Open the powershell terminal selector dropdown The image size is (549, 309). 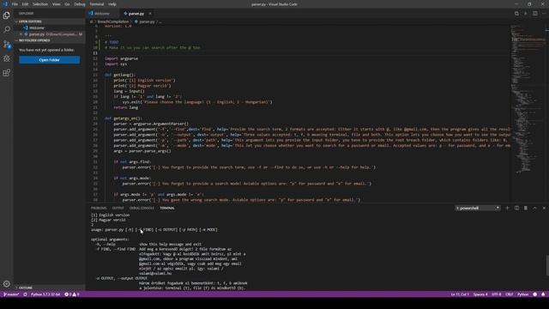click(478, 208)
